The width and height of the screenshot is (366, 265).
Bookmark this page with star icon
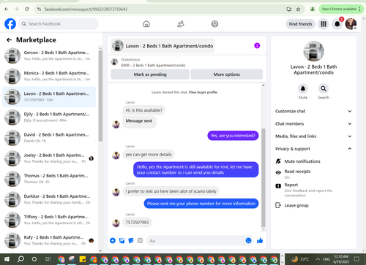click(x=298, y=9)
